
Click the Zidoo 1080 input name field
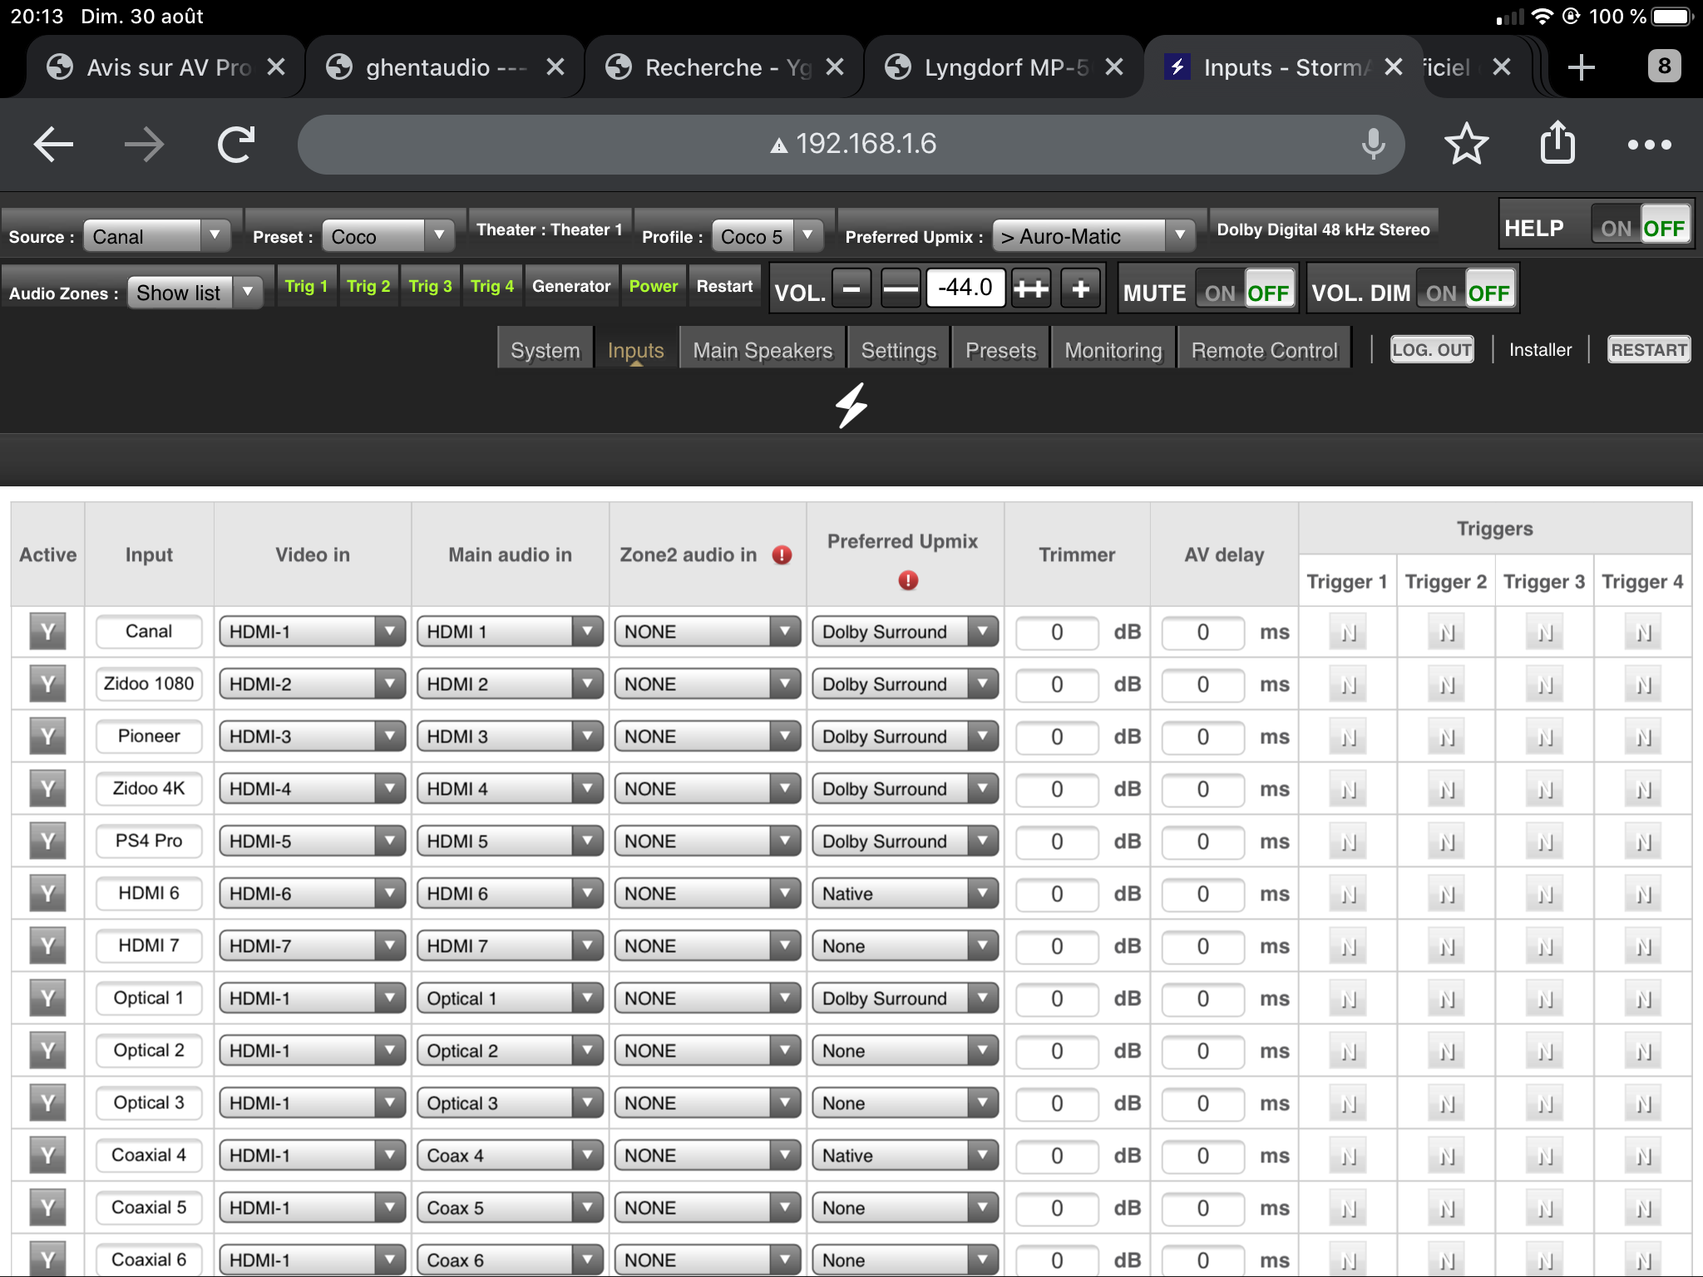[x=149, y=683]
